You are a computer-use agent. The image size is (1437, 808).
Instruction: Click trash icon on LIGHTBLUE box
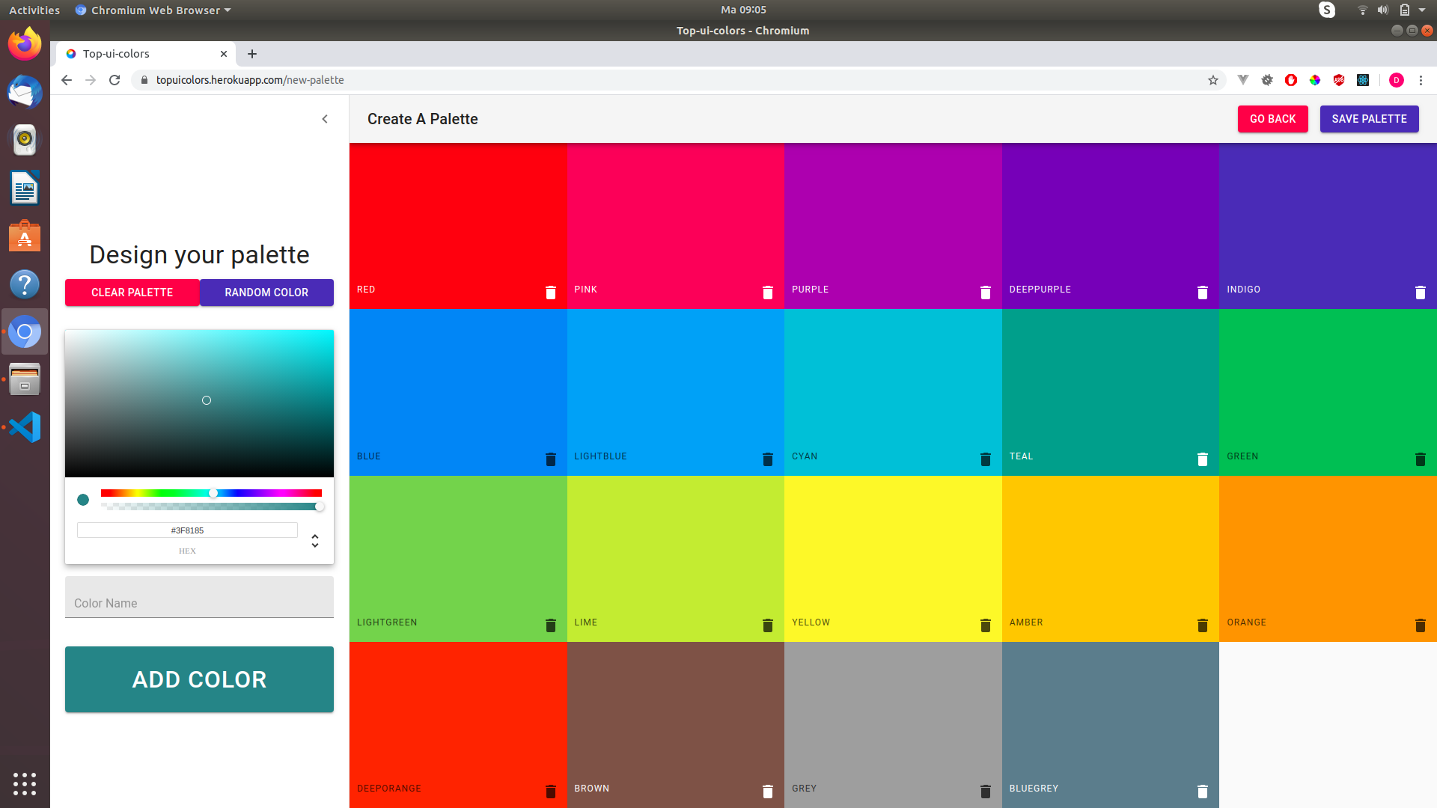pos(767,459)
